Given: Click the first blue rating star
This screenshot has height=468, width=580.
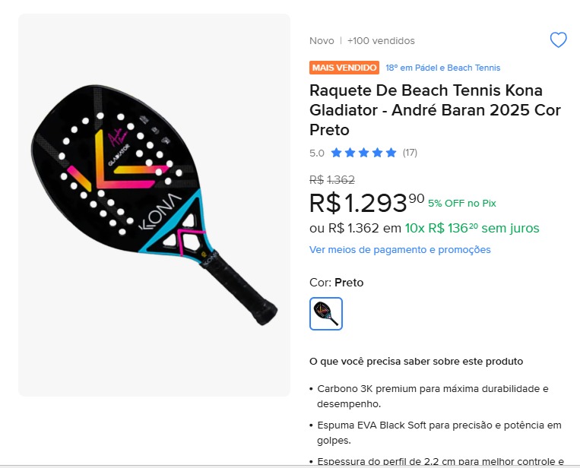Looking at the screenshot, I should tap(337, 153).
